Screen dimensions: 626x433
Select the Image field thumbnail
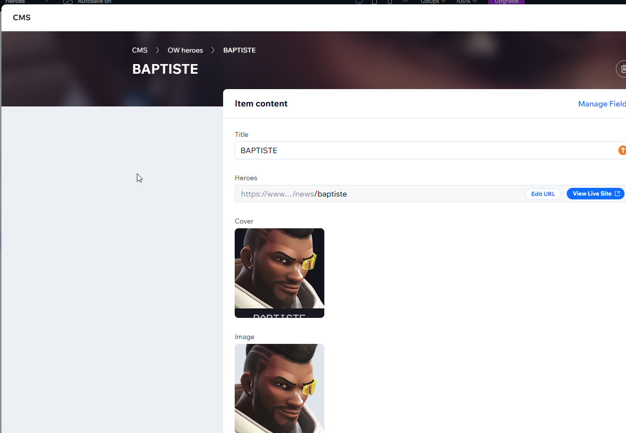[280, 388]
